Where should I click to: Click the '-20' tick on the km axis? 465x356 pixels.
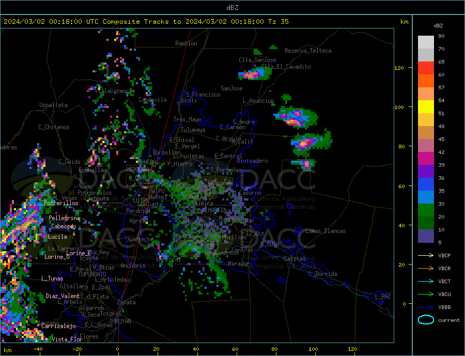coord(77,349)
